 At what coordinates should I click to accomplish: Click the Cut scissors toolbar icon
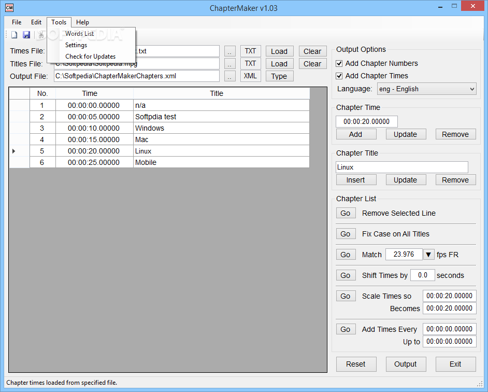[41, 35]
